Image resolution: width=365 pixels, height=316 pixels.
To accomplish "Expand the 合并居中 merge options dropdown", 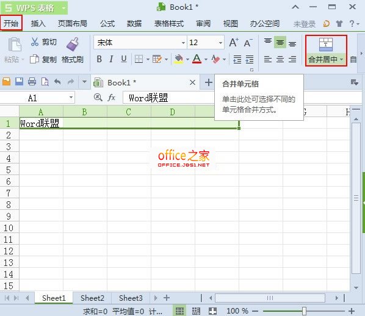I will click(341, 60).
